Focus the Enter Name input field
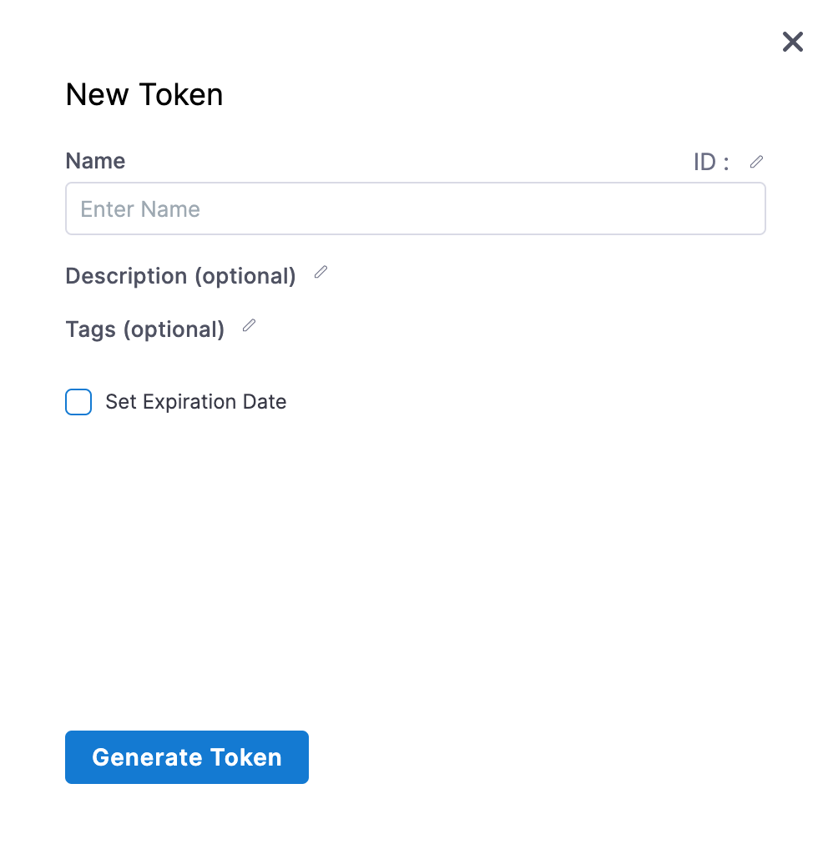828x844 pixels. 416,208
